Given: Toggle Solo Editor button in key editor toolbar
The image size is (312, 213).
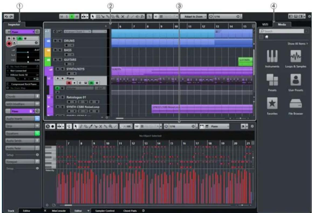Looking at the screenshot, I should (48, 126).
